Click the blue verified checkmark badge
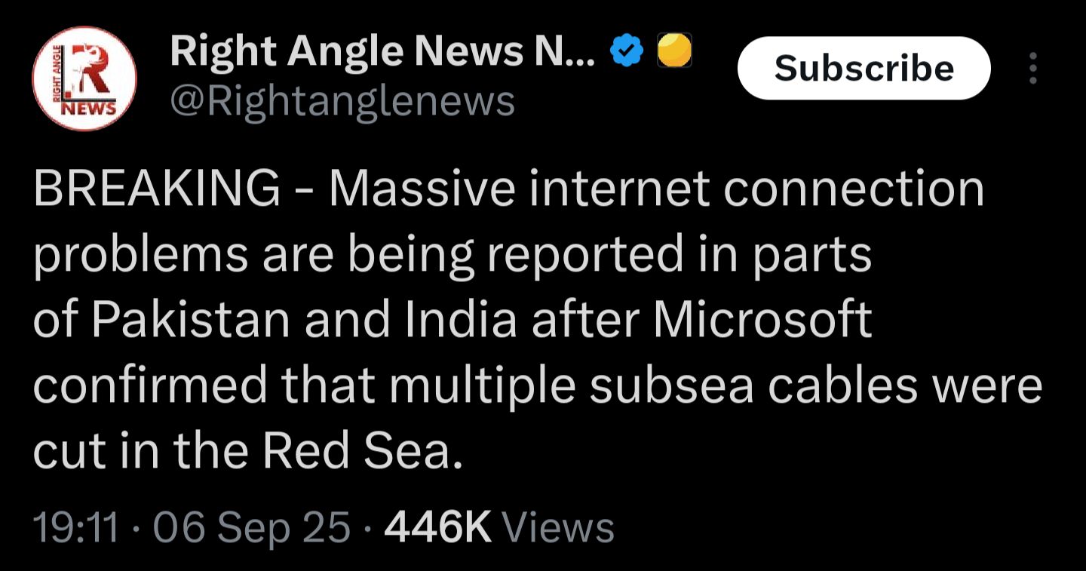1086x571 pixels. tap(627, 51)
